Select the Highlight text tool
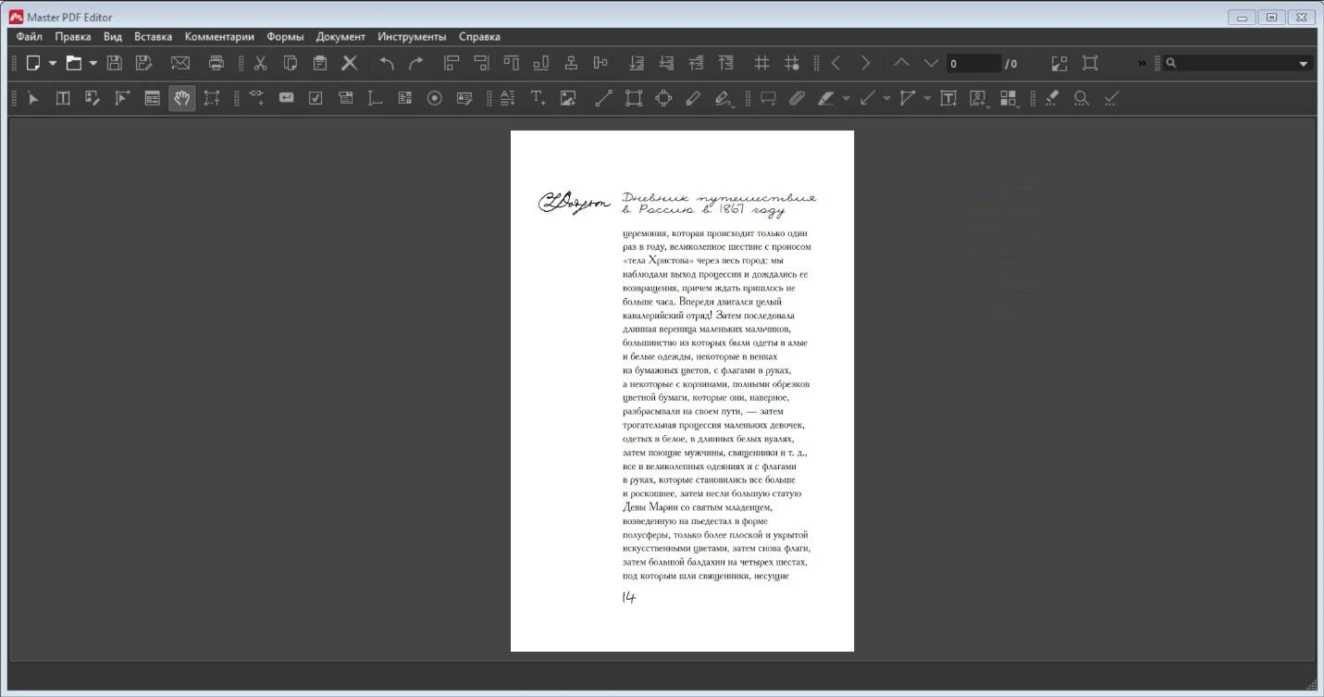1324x697 pixels. coord(826,98)
